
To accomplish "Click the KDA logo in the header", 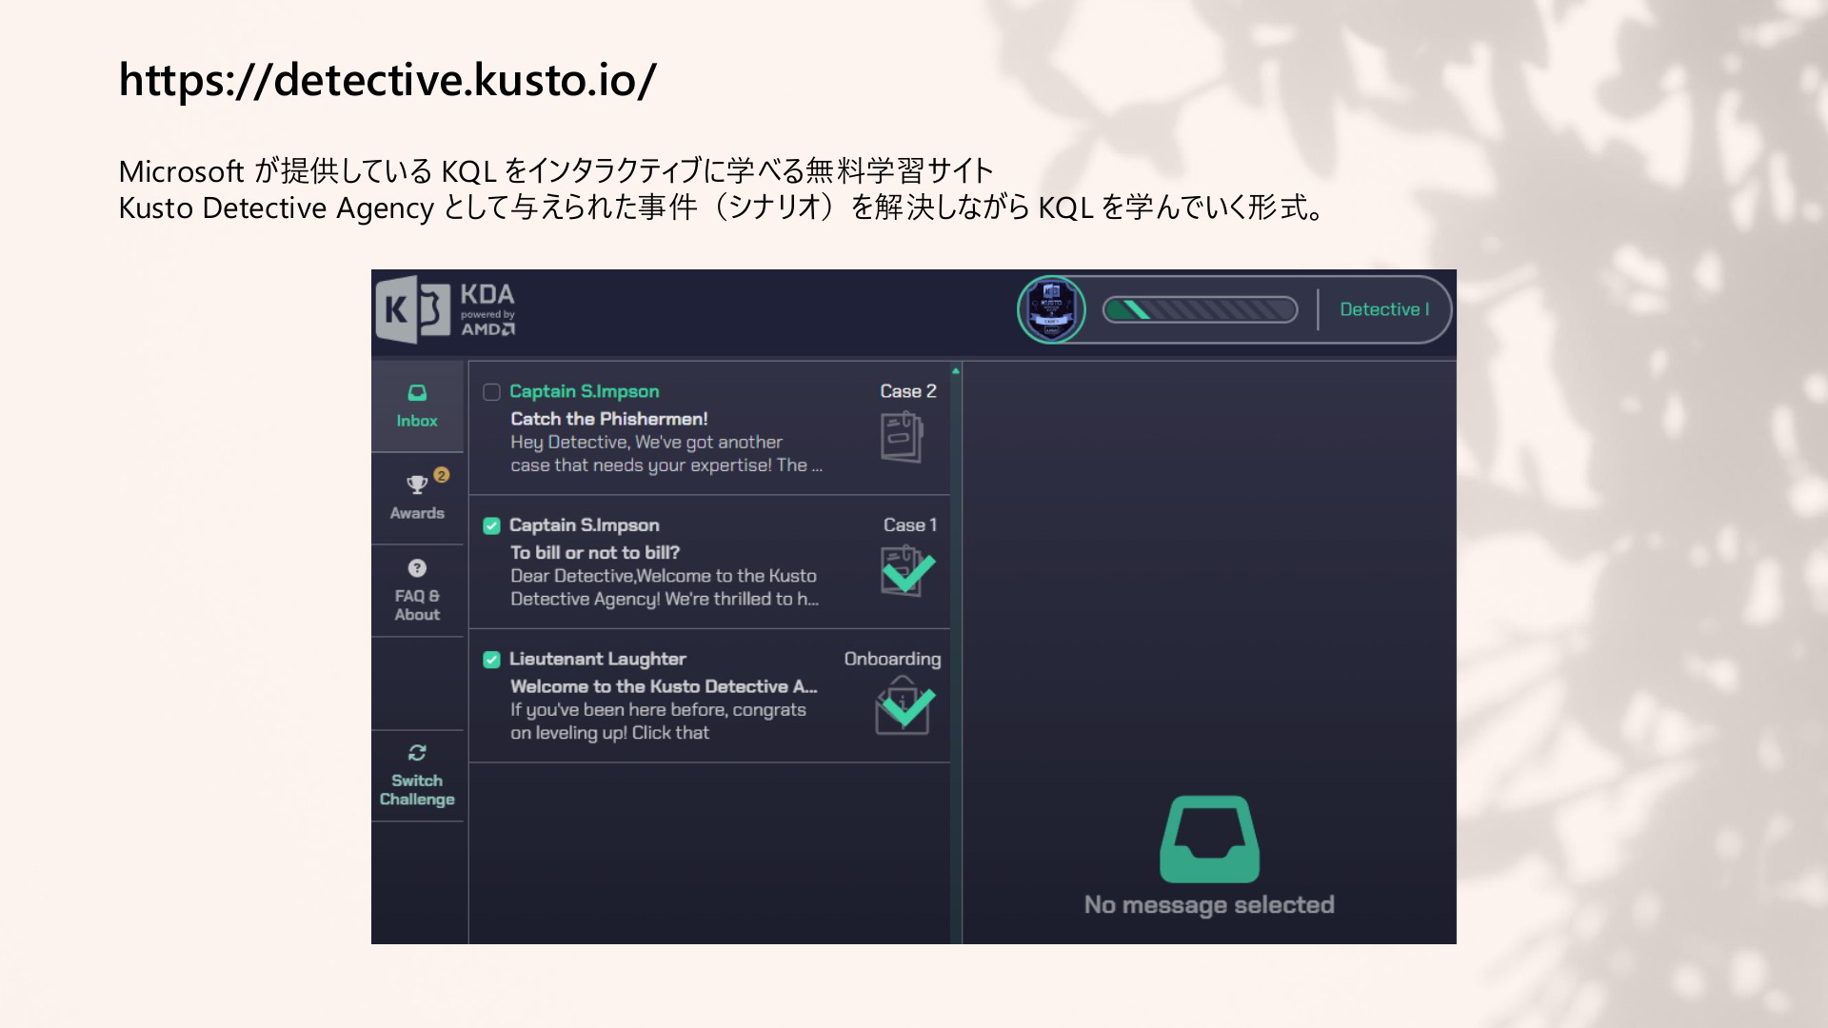I will pyautogui.click(x=446, y=309).
